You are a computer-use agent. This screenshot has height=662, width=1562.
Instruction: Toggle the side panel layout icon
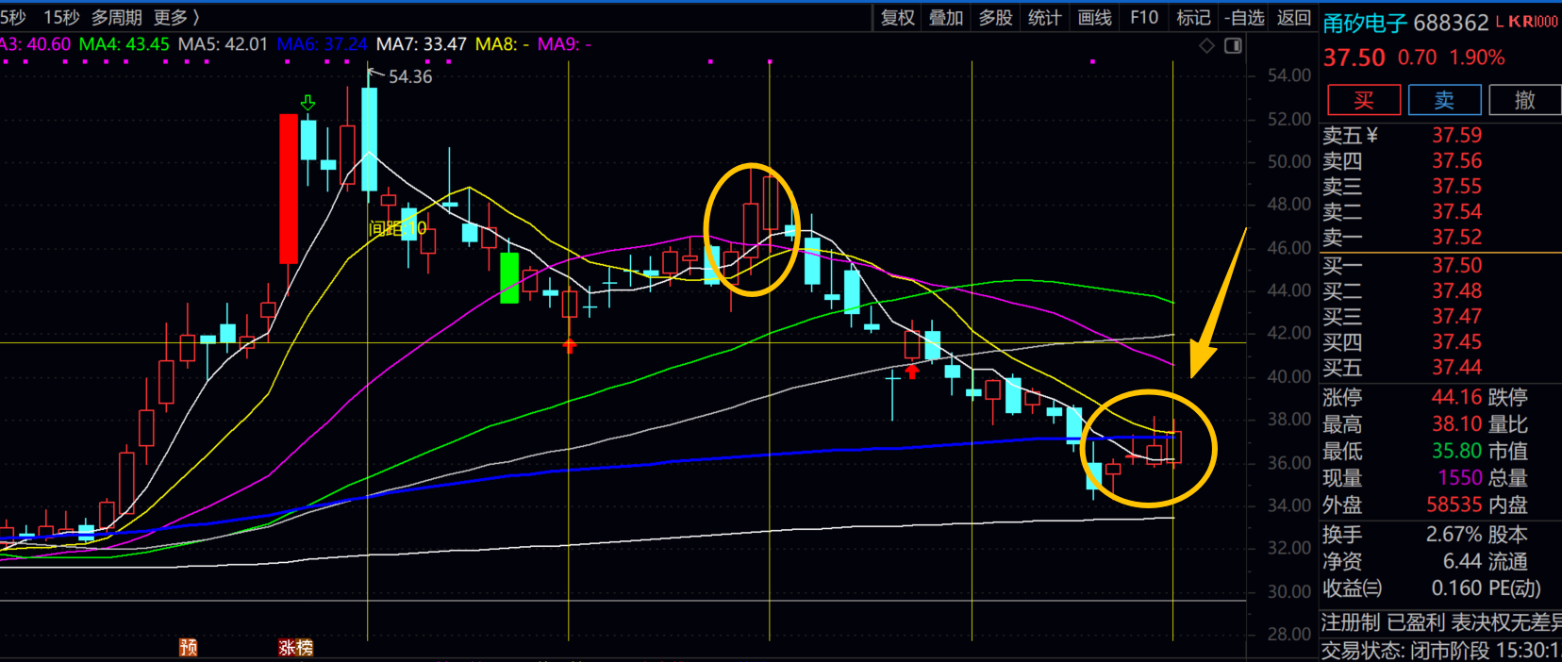[x=1233, y=46]
